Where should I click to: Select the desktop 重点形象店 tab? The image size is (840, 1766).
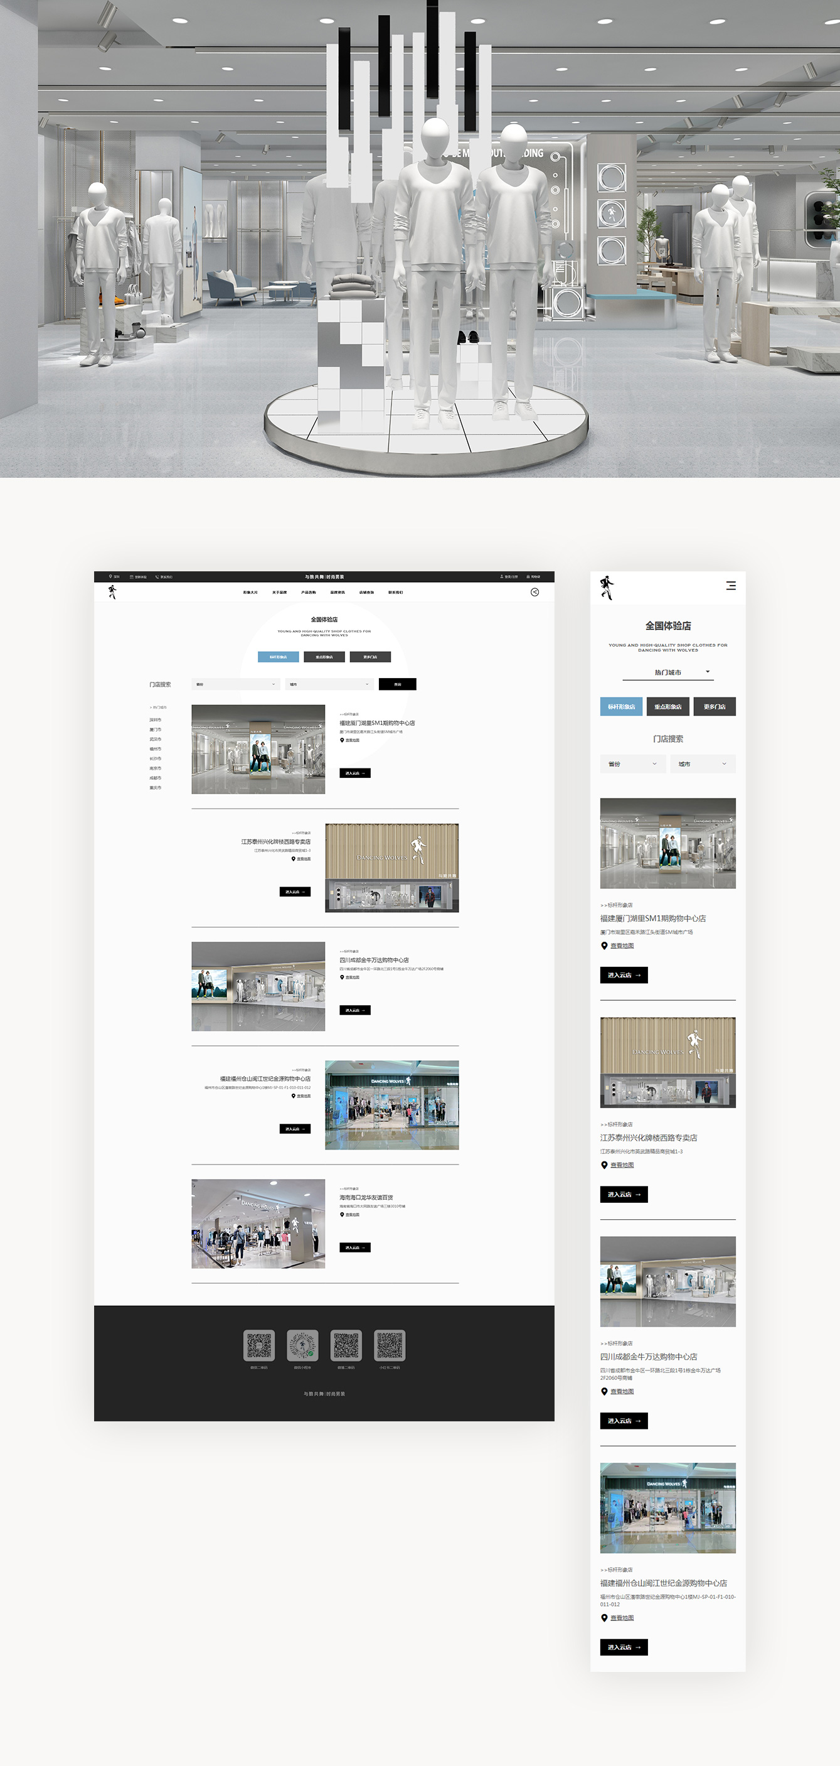pos(324,657)
